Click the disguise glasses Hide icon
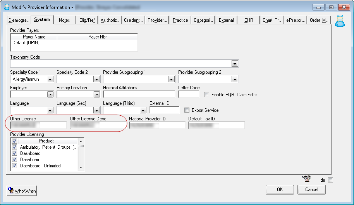This screenshot has width=354, height=205. click(x=306, y=179)
